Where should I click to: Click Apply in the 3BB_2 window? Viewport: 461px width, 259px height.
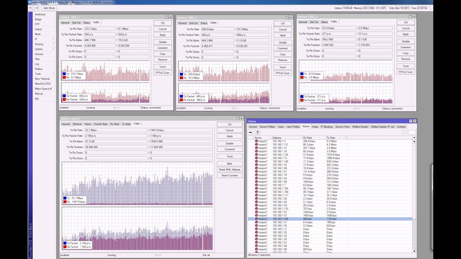click(x=283, y=35)
